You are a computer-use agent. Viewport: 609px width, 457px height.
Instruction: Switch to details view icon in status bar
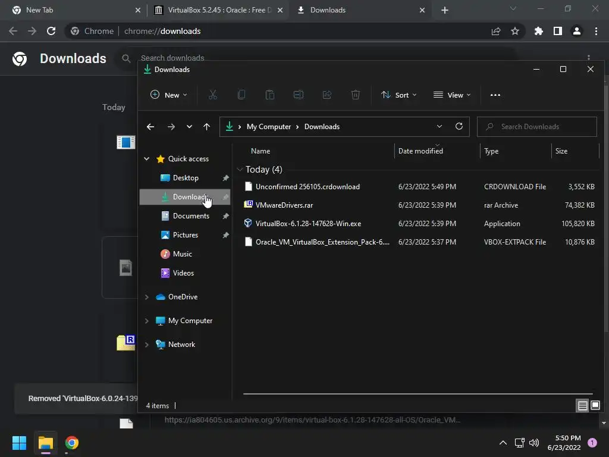click(583, 406)
